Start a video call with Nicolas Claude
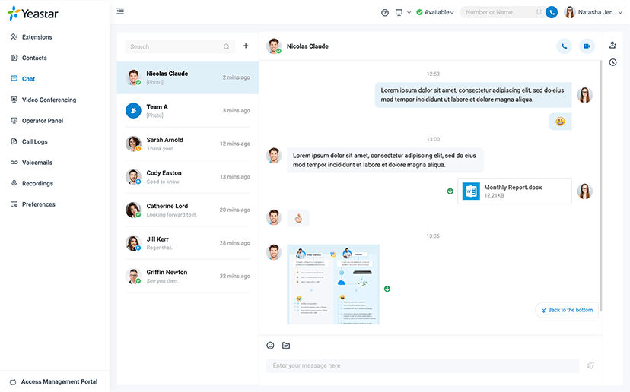 (587, 46)
